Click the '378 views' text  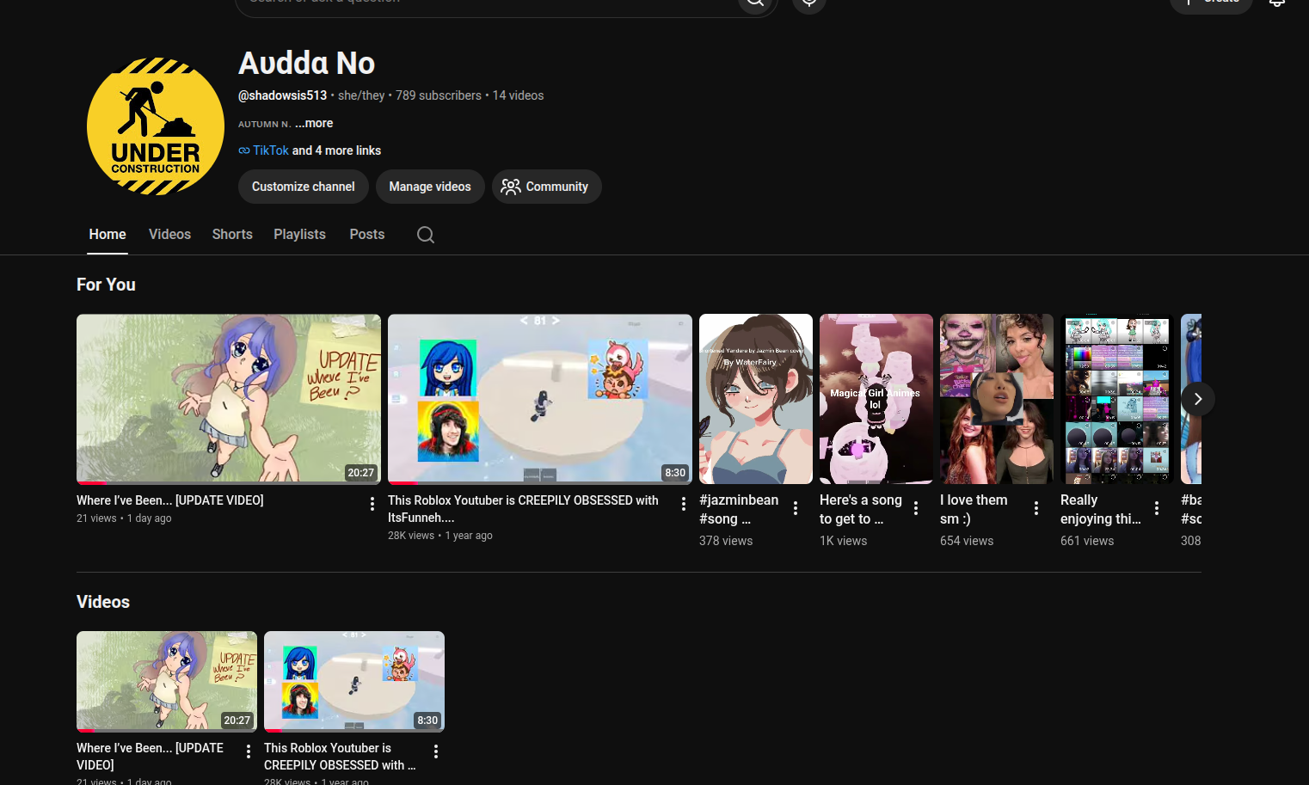[x=726, y=541]
